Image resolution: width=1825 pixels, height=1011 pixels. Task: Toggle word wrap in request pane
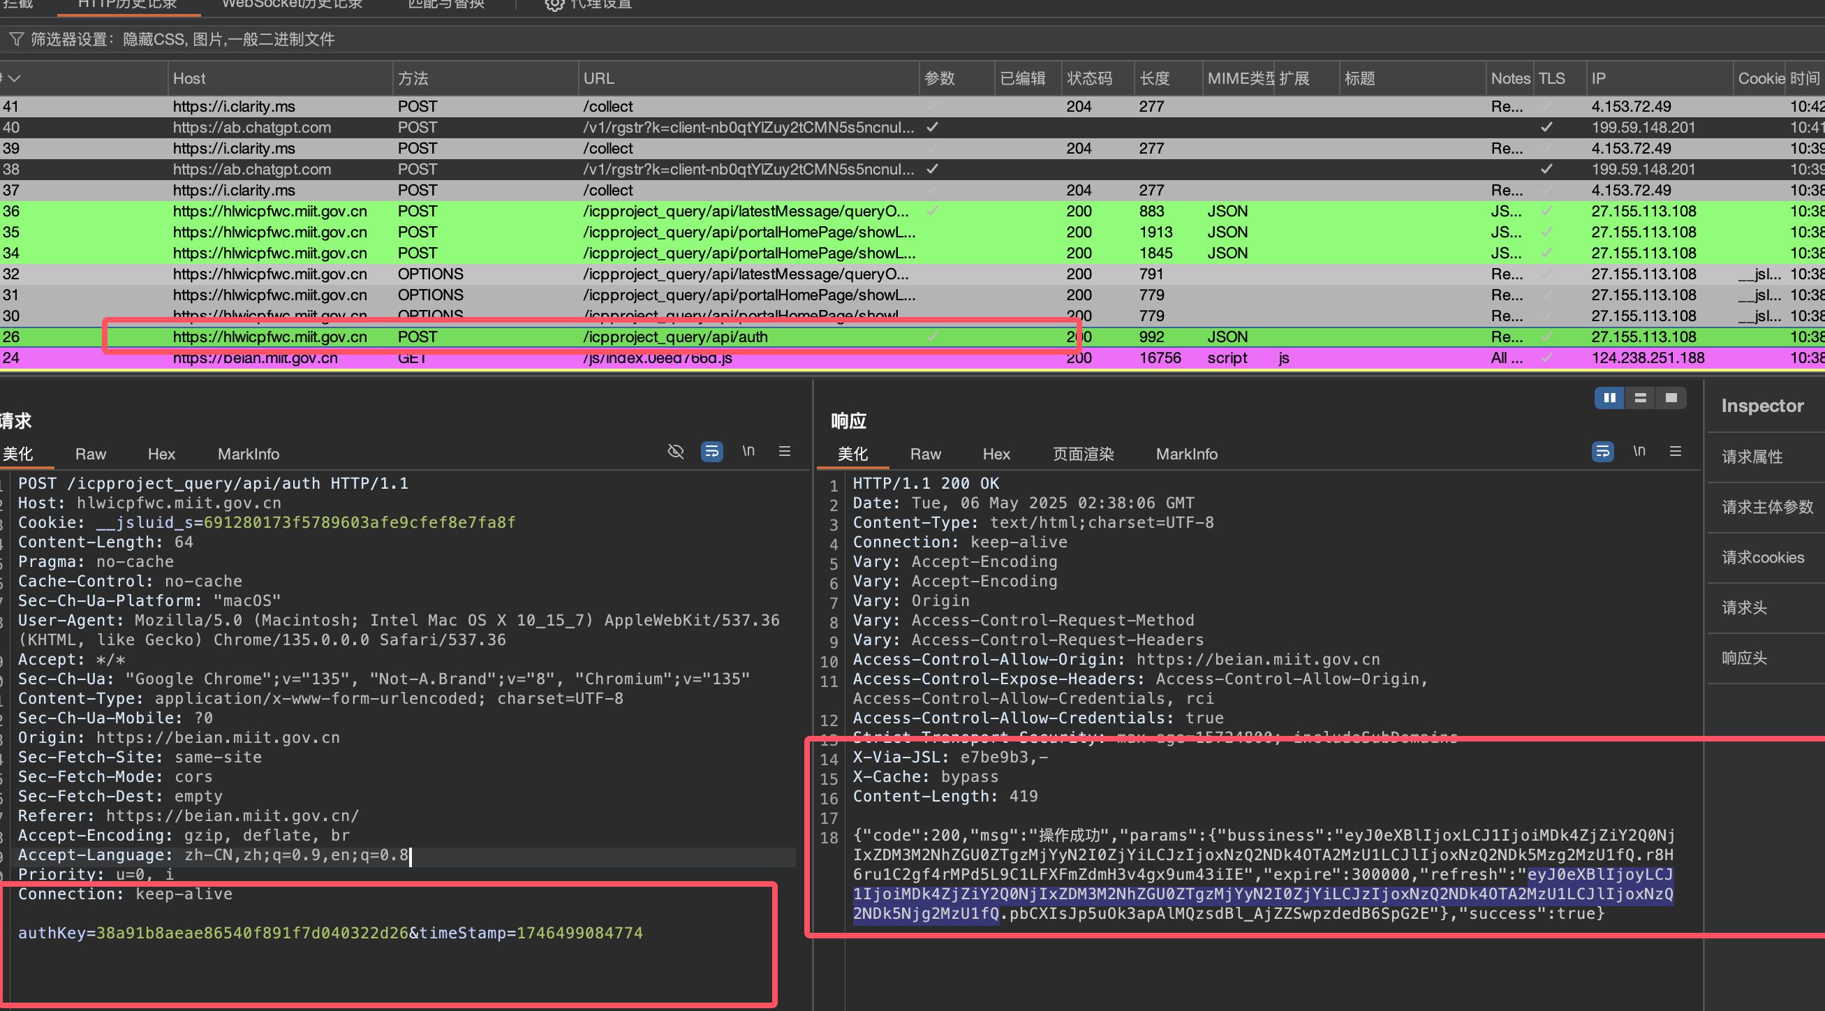(x=711, y=451)
